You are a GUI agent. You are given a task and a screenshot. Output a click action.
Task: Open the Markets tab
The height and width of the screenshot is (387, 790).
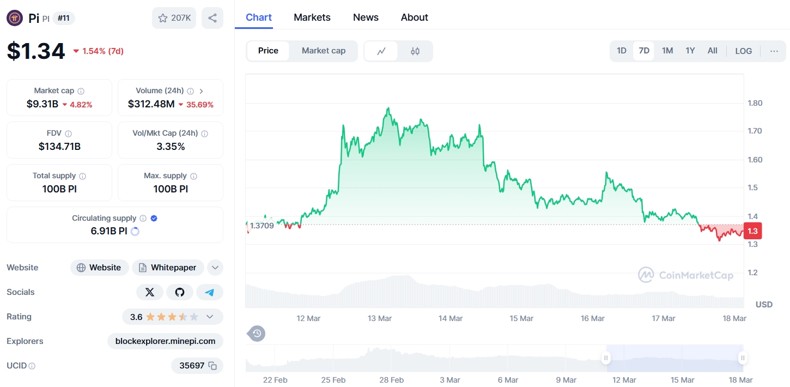(x=312, y=17)
